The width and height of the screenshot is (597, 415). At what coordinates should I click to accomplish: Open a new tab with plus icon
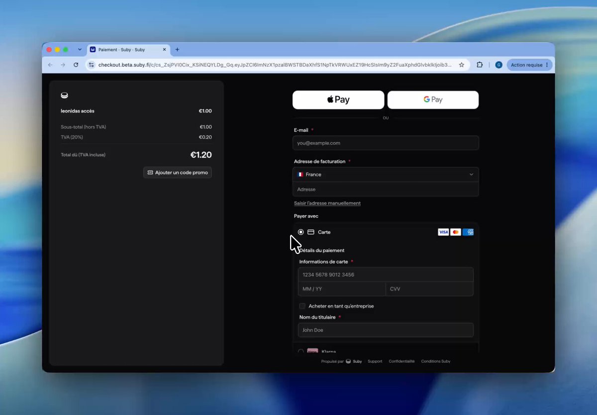tap(177, 50)
